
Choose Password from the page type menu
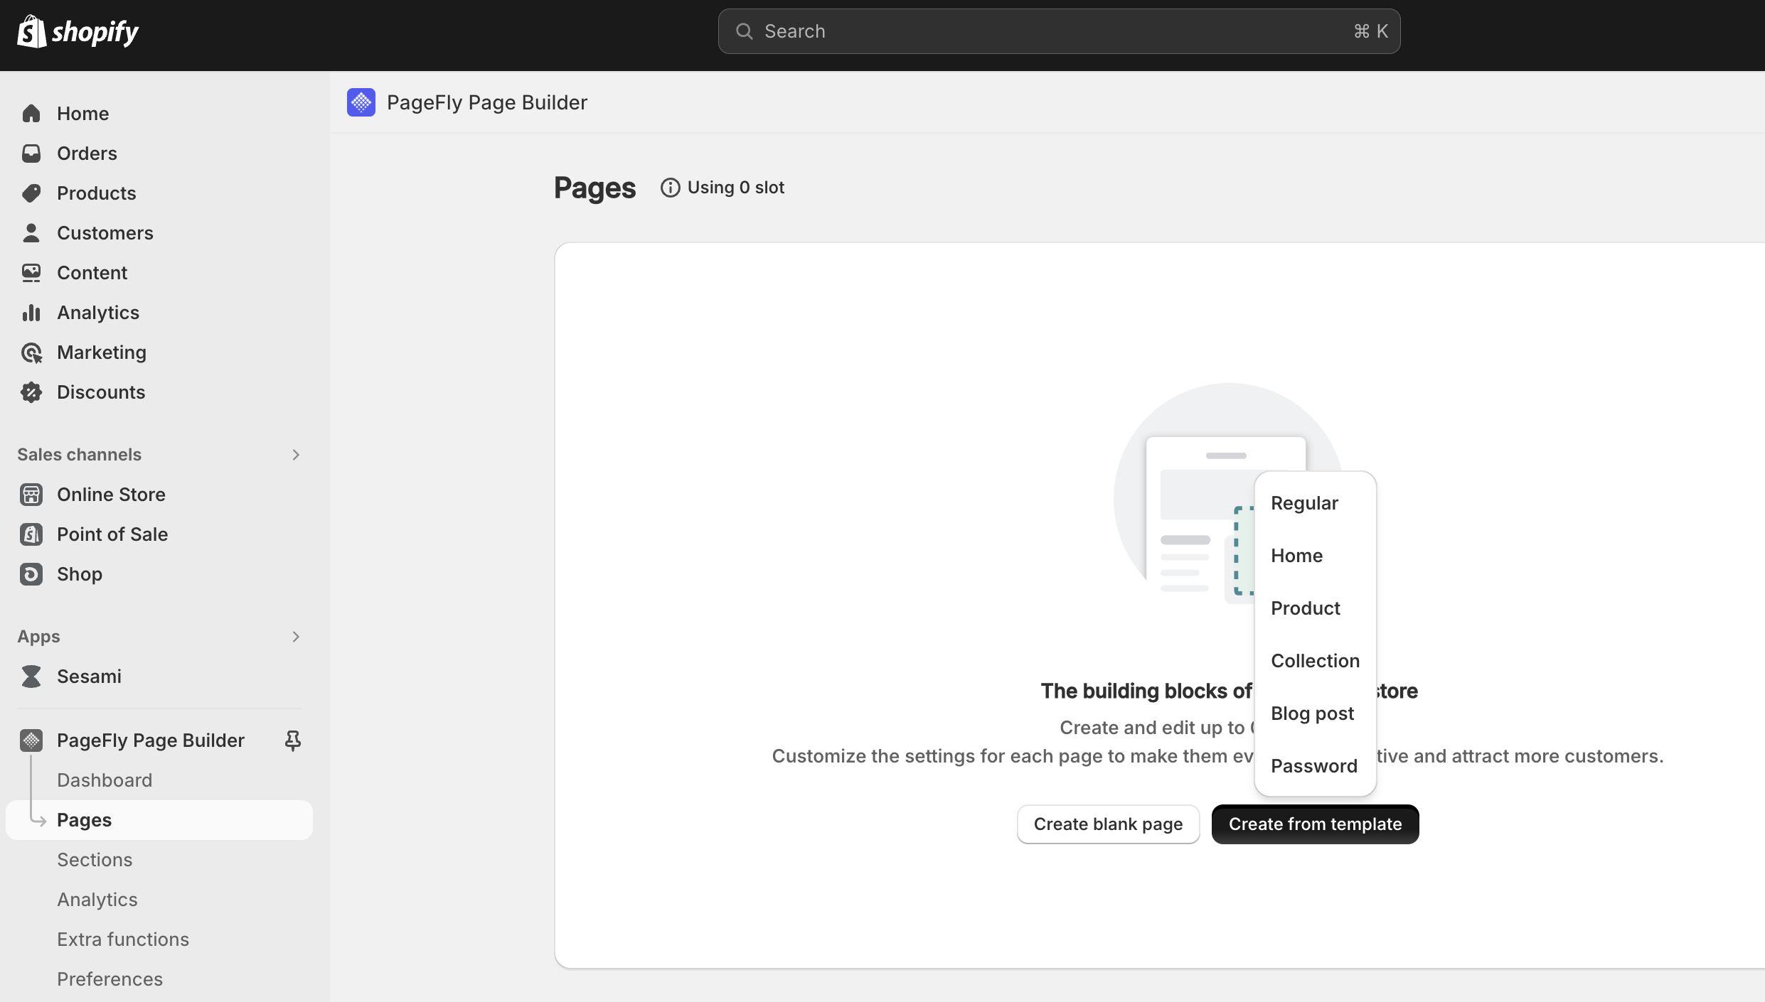pos(1315,766)
